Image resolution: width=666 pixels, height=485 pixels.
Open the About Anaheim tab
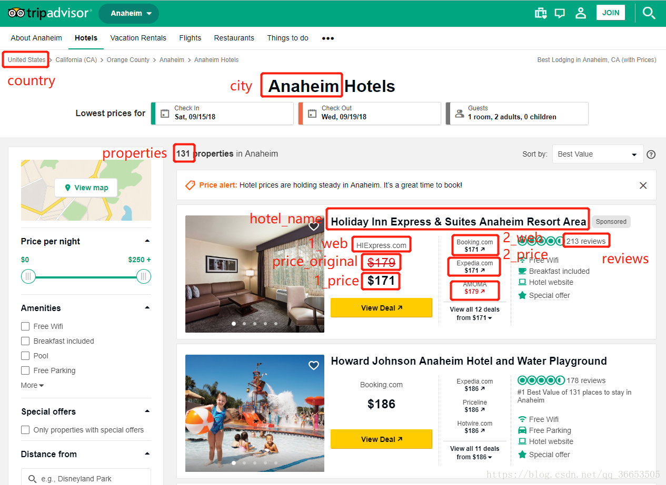[x=36, y=38]
